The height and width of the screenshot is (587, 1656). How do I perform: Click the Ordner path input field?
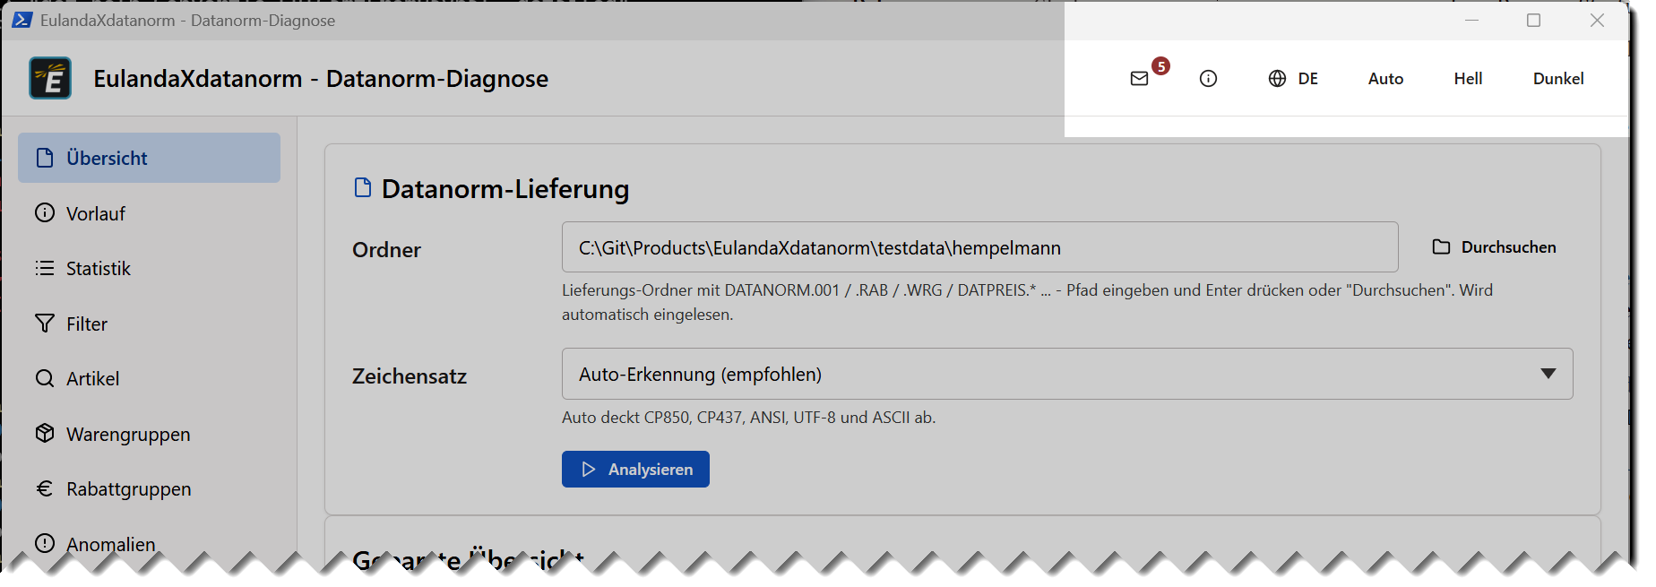pos(979,247)
